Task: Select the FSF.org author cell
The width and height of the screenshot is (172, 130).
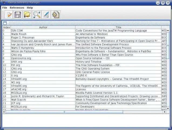Action: (x=43, y=65)
